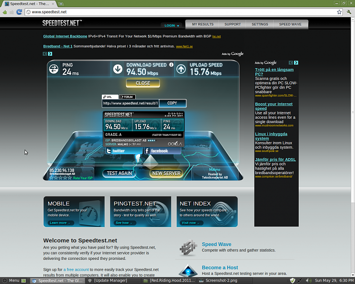Viewport: 355px width, 284px height.
Task: Click the ping arrows icon
Action: [x=54, y=69]
